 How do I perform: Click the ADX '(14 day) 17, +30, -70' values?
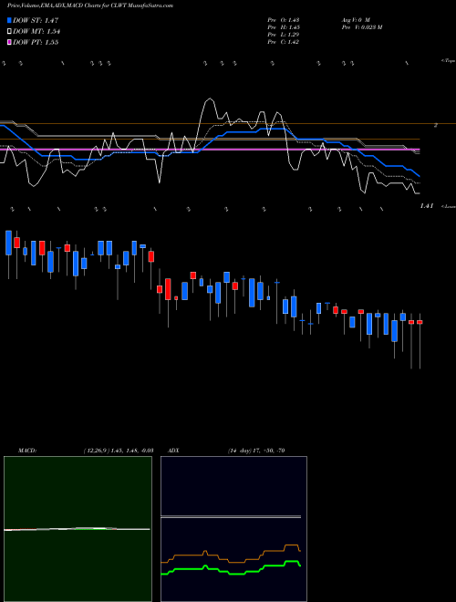pyautogui.click(x=256, y=451)
